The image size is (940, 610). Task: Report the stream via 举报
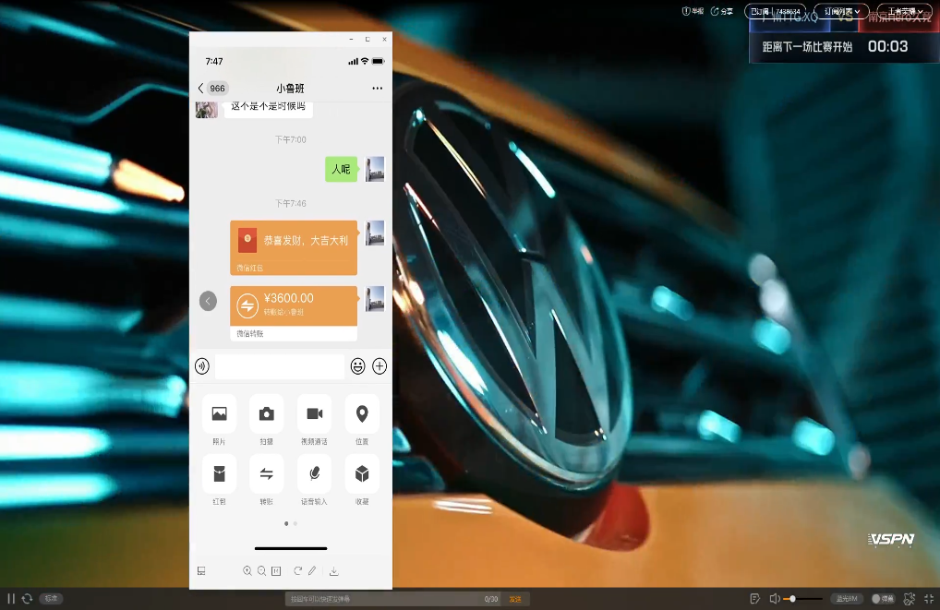pos(693,11)
